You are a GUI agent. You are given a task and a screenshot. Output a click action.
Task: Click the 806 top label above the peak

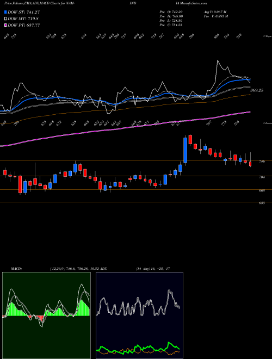click(217, 36)
